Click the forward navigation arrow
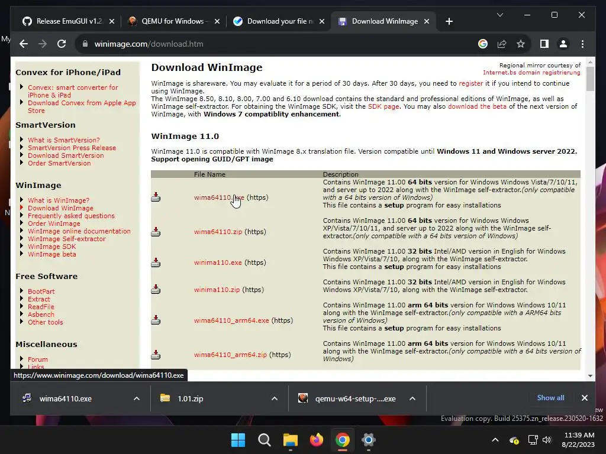Viewport: 606px width, 454px height. coord(43,44)
